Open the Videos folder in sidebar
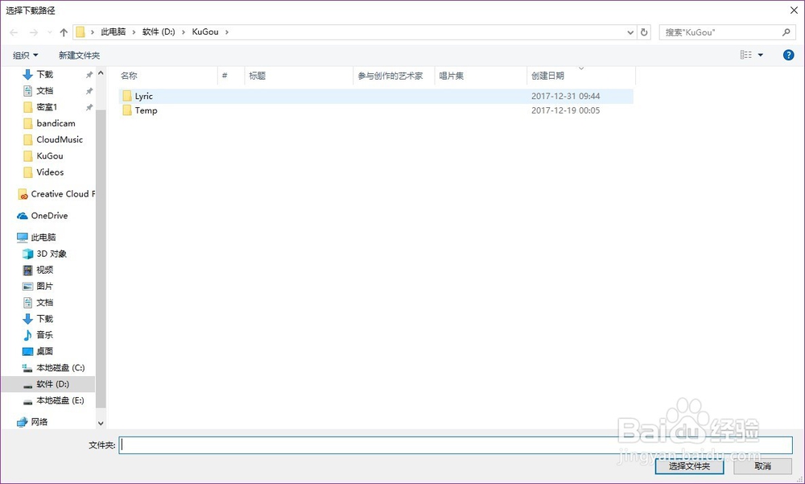805x484 pixels. tap(50, 172)
